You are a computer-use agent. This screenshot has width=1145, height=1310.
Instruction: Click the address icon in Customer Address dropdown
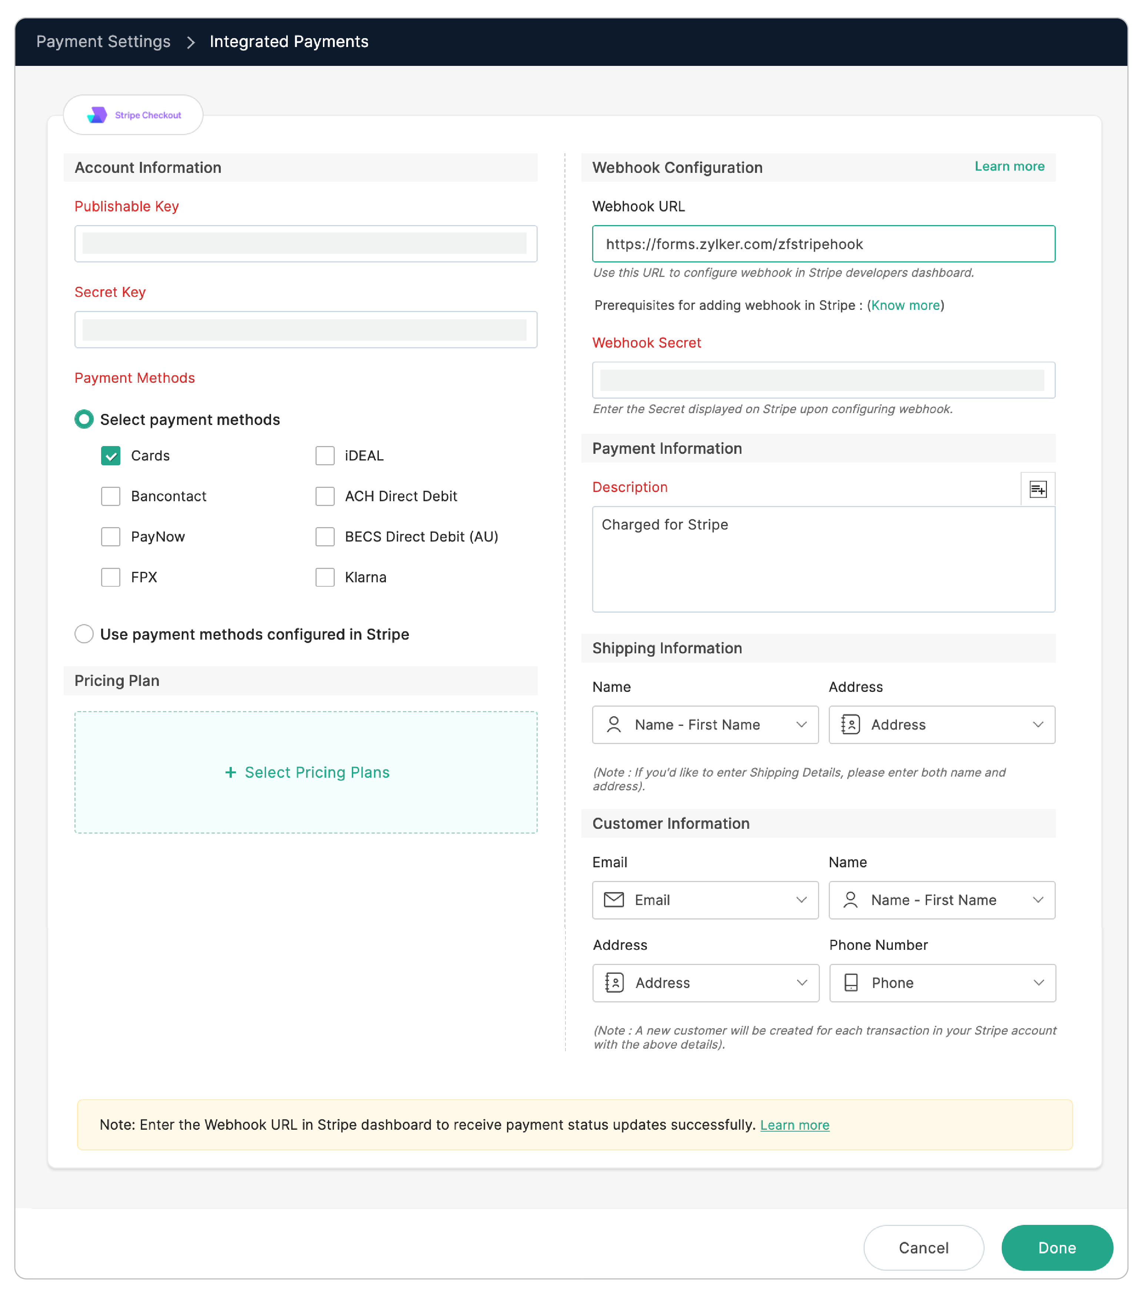(614, 982)
